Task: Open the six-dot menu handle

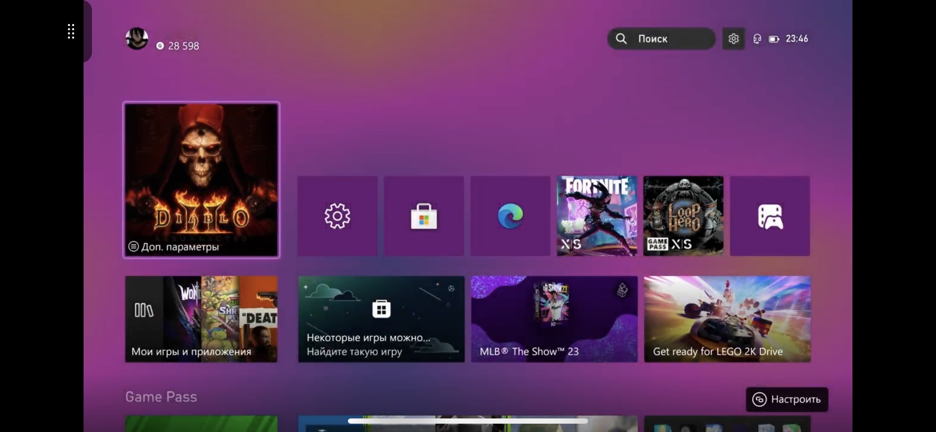Action: pos(71,31)
